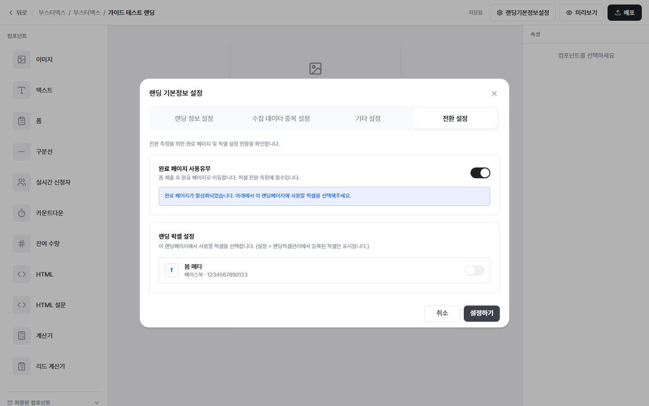Click the 리드 계산기 label

50,366
